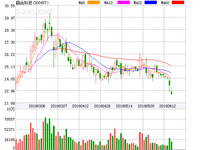Click the 10万 volume axis label

[x=11, y=109]
